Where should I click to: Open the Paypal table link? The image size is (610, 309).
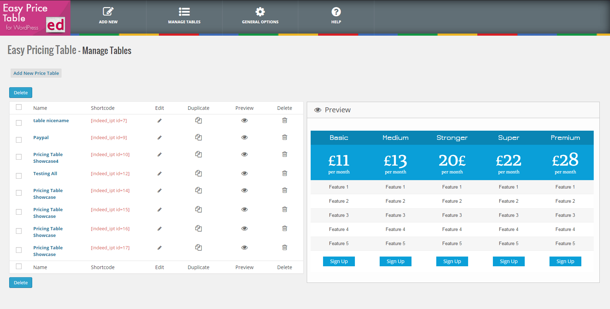click(41, 137)
